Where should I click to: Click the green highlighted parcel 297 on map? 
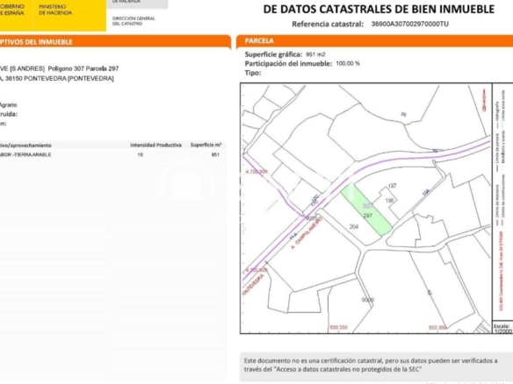click(366, 210)
